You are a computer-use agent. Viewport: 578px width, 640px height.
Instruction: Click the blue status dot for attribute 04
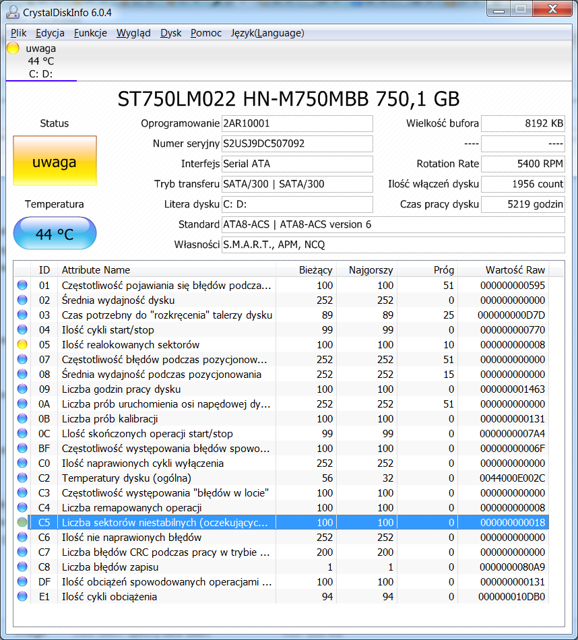point(22,330)
